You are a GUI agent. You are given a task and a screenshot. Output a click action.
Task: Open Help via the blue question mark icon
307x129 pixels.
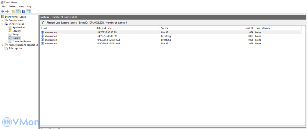(x=24, y=11)
